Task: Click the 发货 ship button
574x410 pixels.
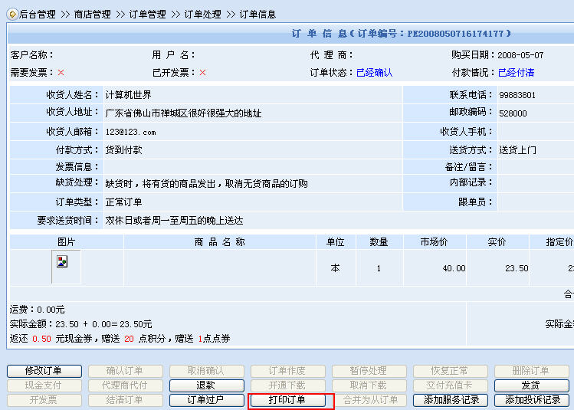Action: click(x=531, y=385)
